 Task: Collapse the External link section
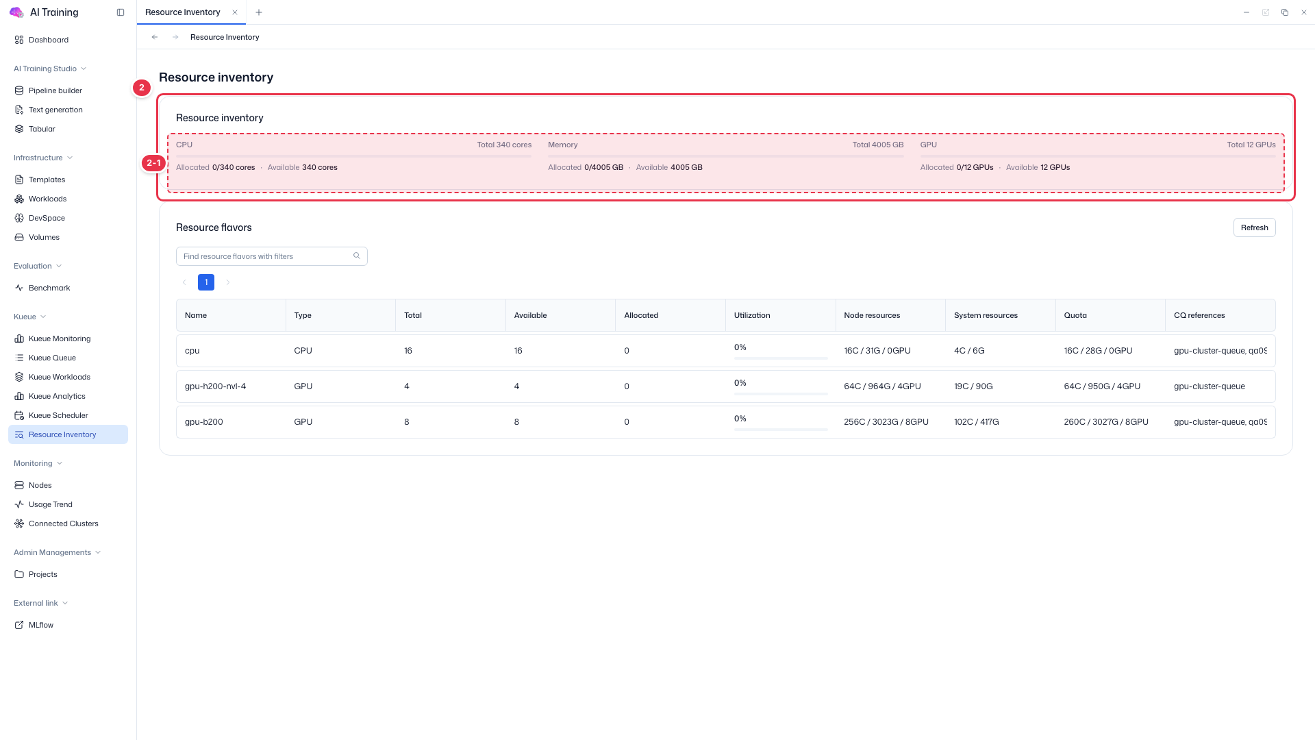pyautogui.click(x=41, y=603)
